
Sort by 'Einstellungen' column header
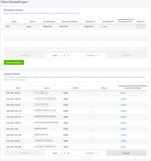49,22
